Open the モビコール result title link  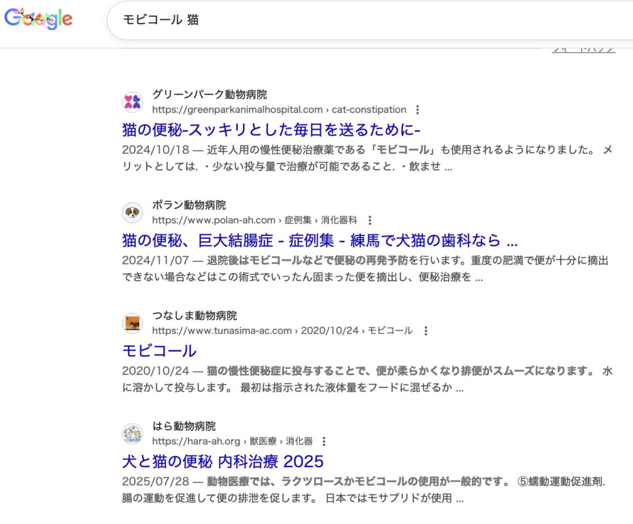tap(159, 351)
